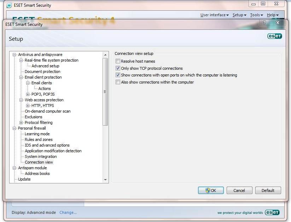Screen dimensions: 291x222
Task: Enable Resolve host names checkbox
Action: [118, 61]
